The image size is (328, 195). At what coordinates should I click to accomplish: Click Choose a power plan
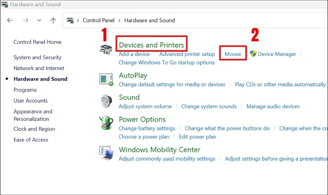click(x=144, y=136)
